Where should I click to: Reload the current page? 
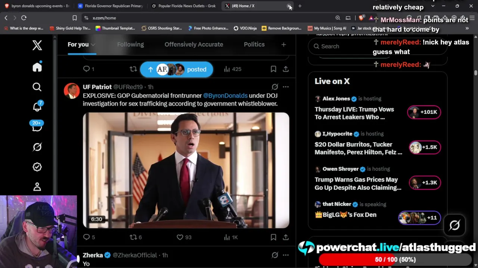[x=24, y=18]
